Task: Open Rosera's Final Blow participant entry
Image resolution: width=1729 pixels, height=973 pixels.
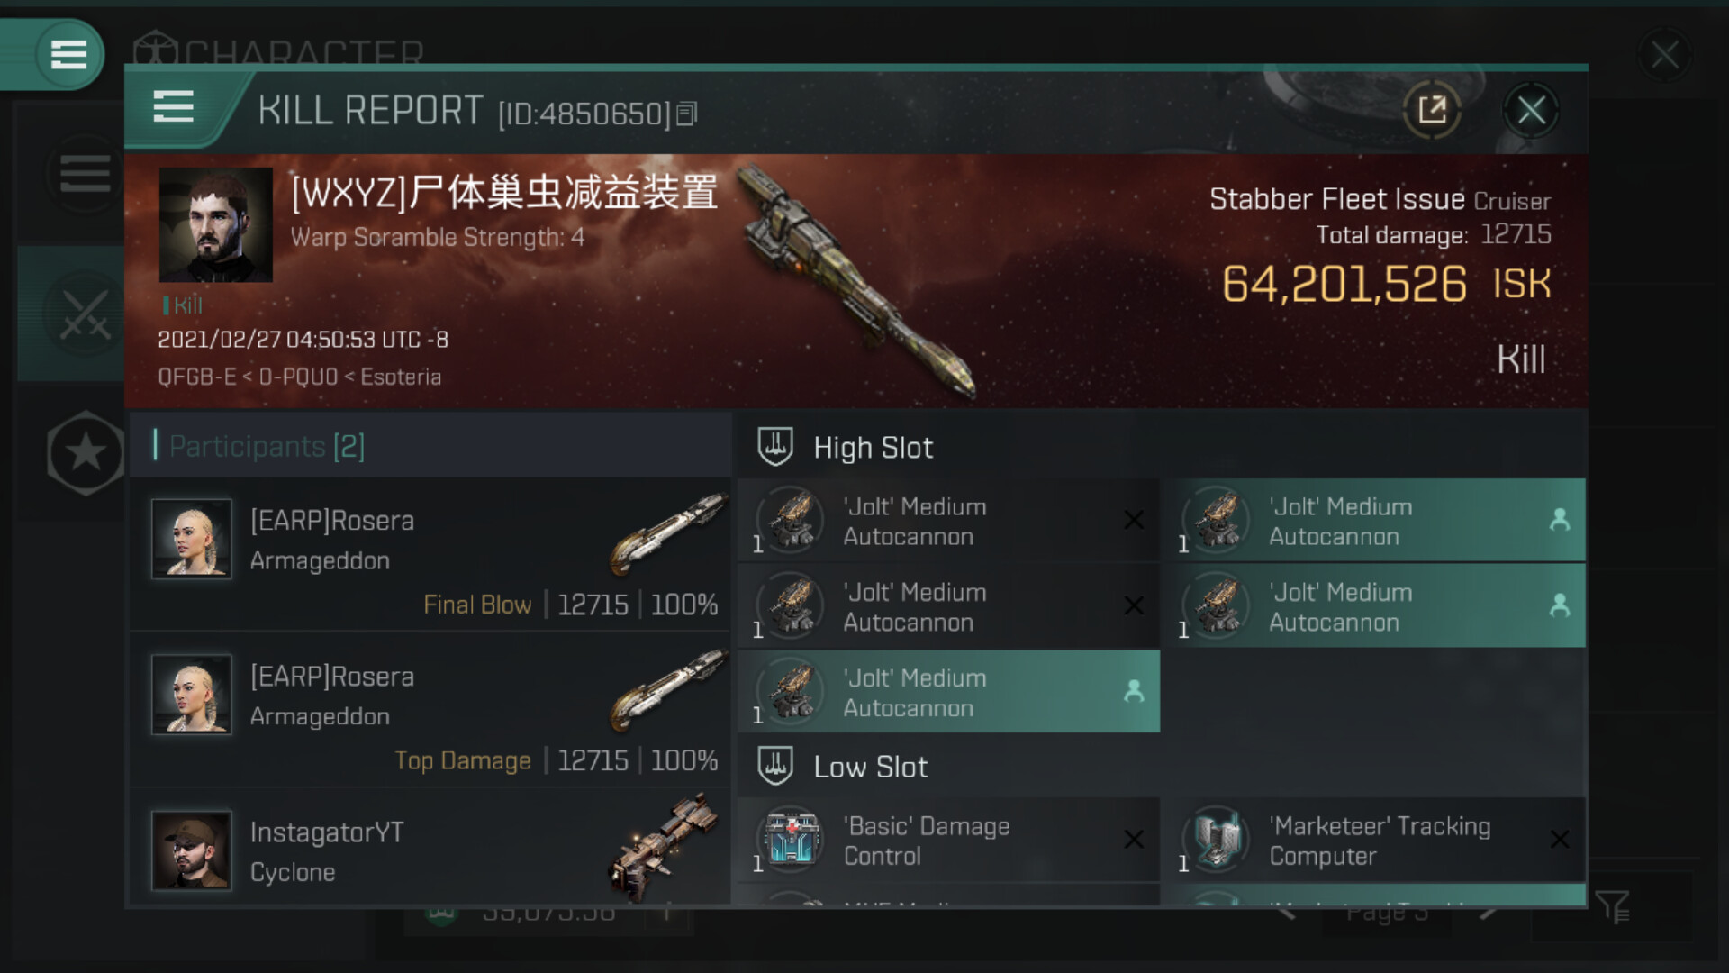Action: [430, 554]
